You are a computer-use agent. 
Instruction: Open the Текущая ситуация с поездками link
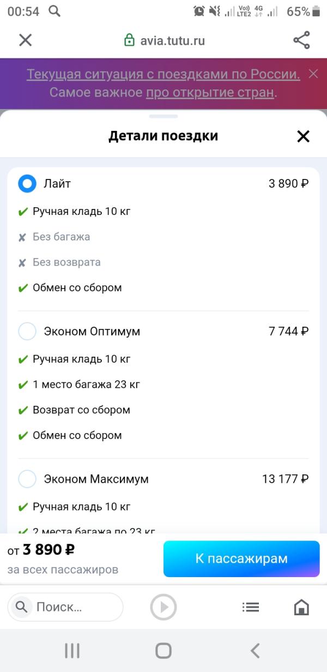[x=163, y=74]
